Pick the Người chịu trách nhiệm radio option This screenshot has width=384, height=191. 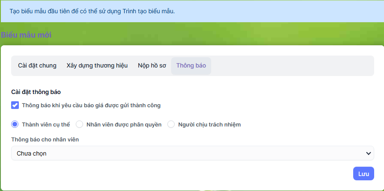point(171,124)
